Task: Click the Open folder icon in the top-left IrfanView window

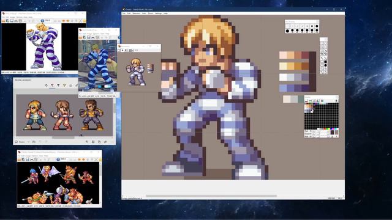Action: tap(4, 21)
